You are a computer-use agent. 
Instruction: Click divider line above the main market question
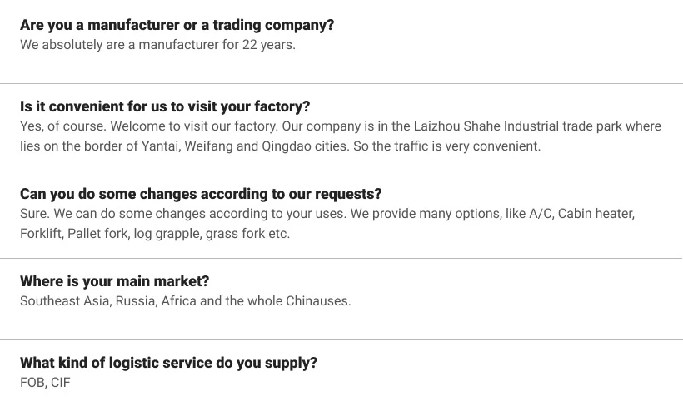(x=341, y=258)
